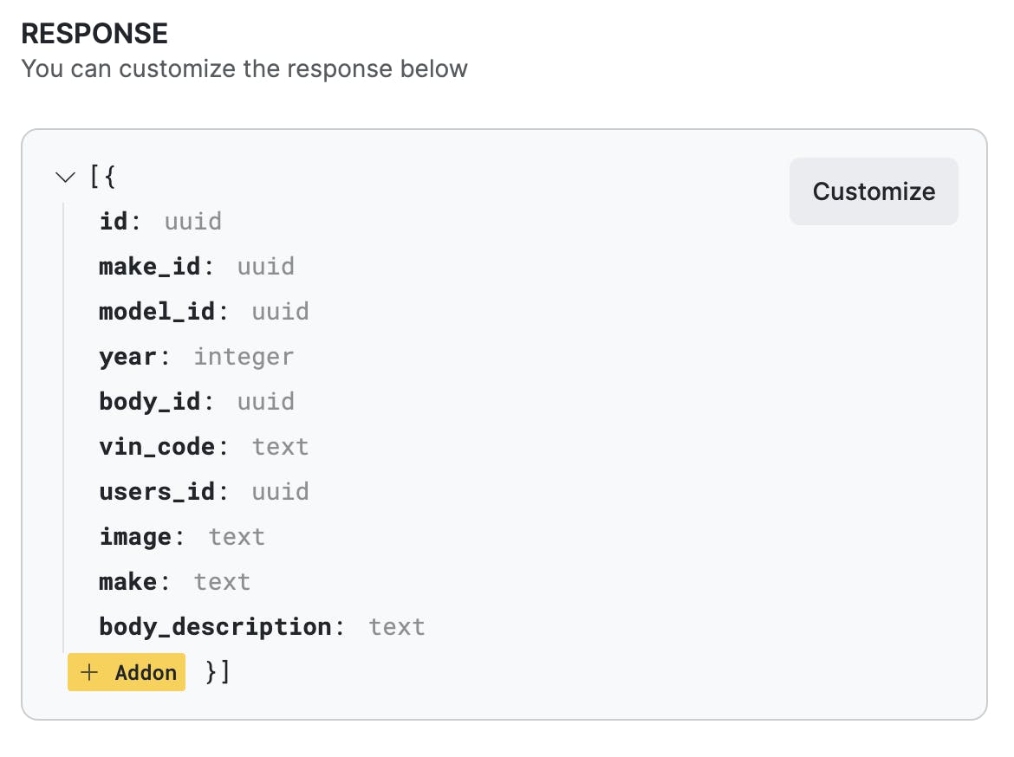1014x757 pixels.
Task: Click the text type next to vin_code
Action: 280,447
